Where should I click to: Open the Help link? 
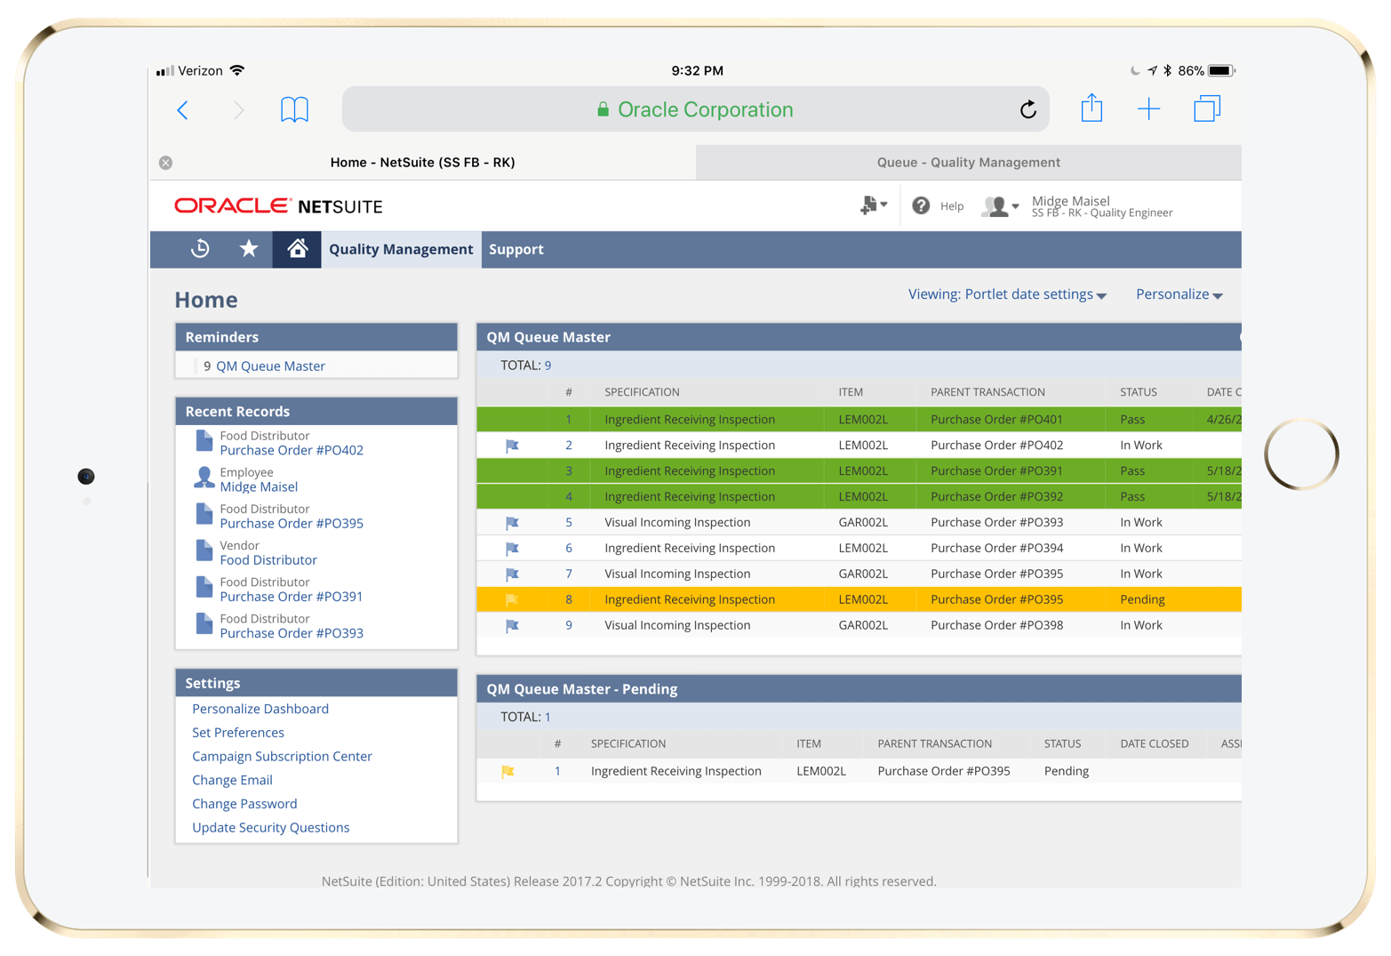tap(951, 206)
